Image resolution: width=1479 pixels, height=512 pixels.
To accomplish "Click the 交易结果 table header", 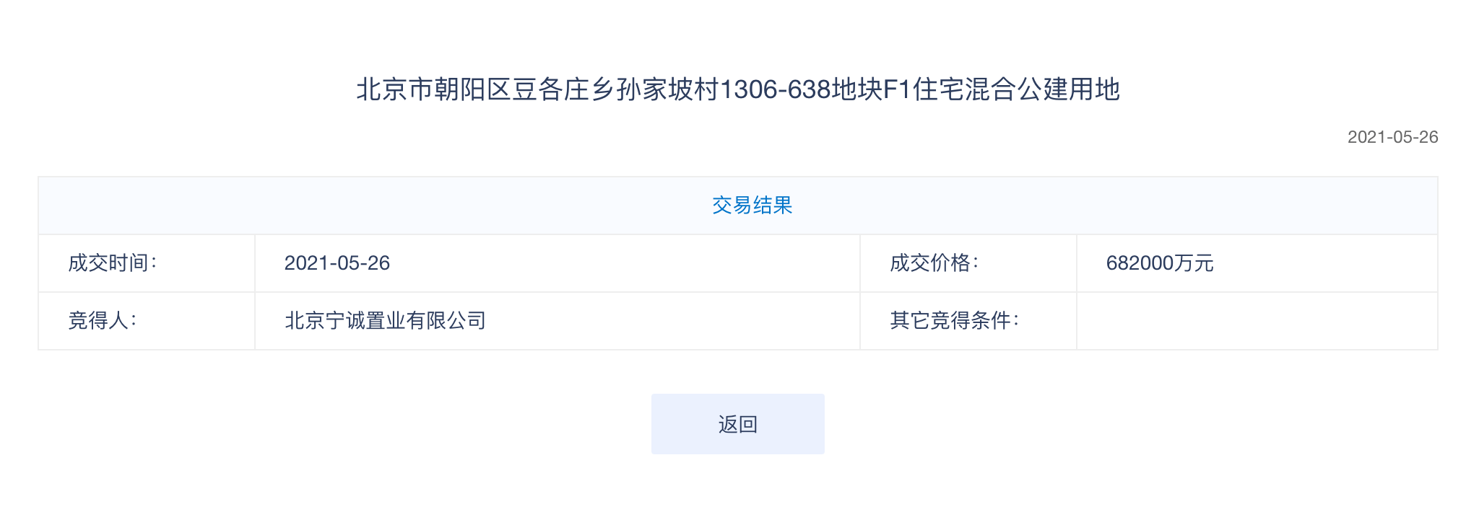I will [x=752, y=206].
